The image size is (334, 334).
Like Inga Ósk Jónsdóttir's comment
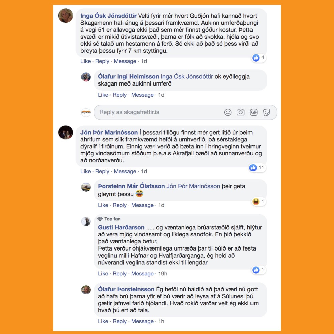pos(86,61)
